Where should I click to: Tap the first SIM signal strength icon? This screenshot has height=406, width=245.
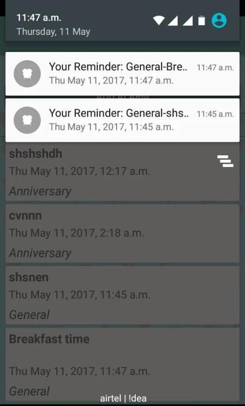[173, 20]
